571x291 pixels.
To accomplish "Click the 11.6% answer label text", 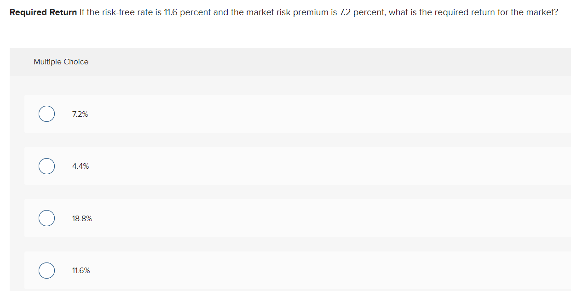I will pyautogui.click(x=81, y=270).
